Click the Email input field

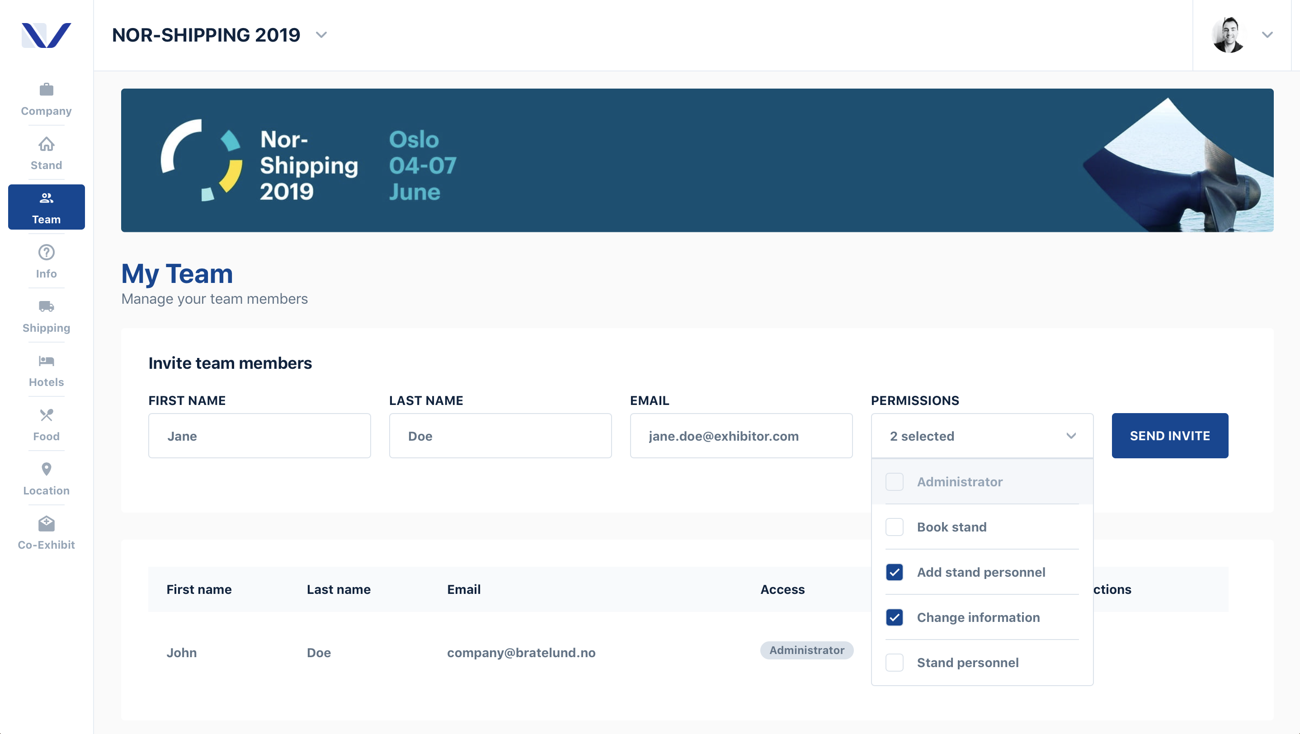[x=741, y=436]
